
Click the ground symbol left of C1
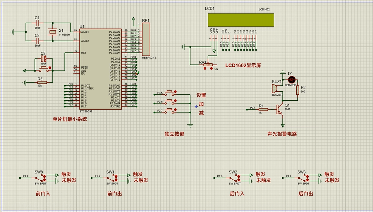[13, 32]
